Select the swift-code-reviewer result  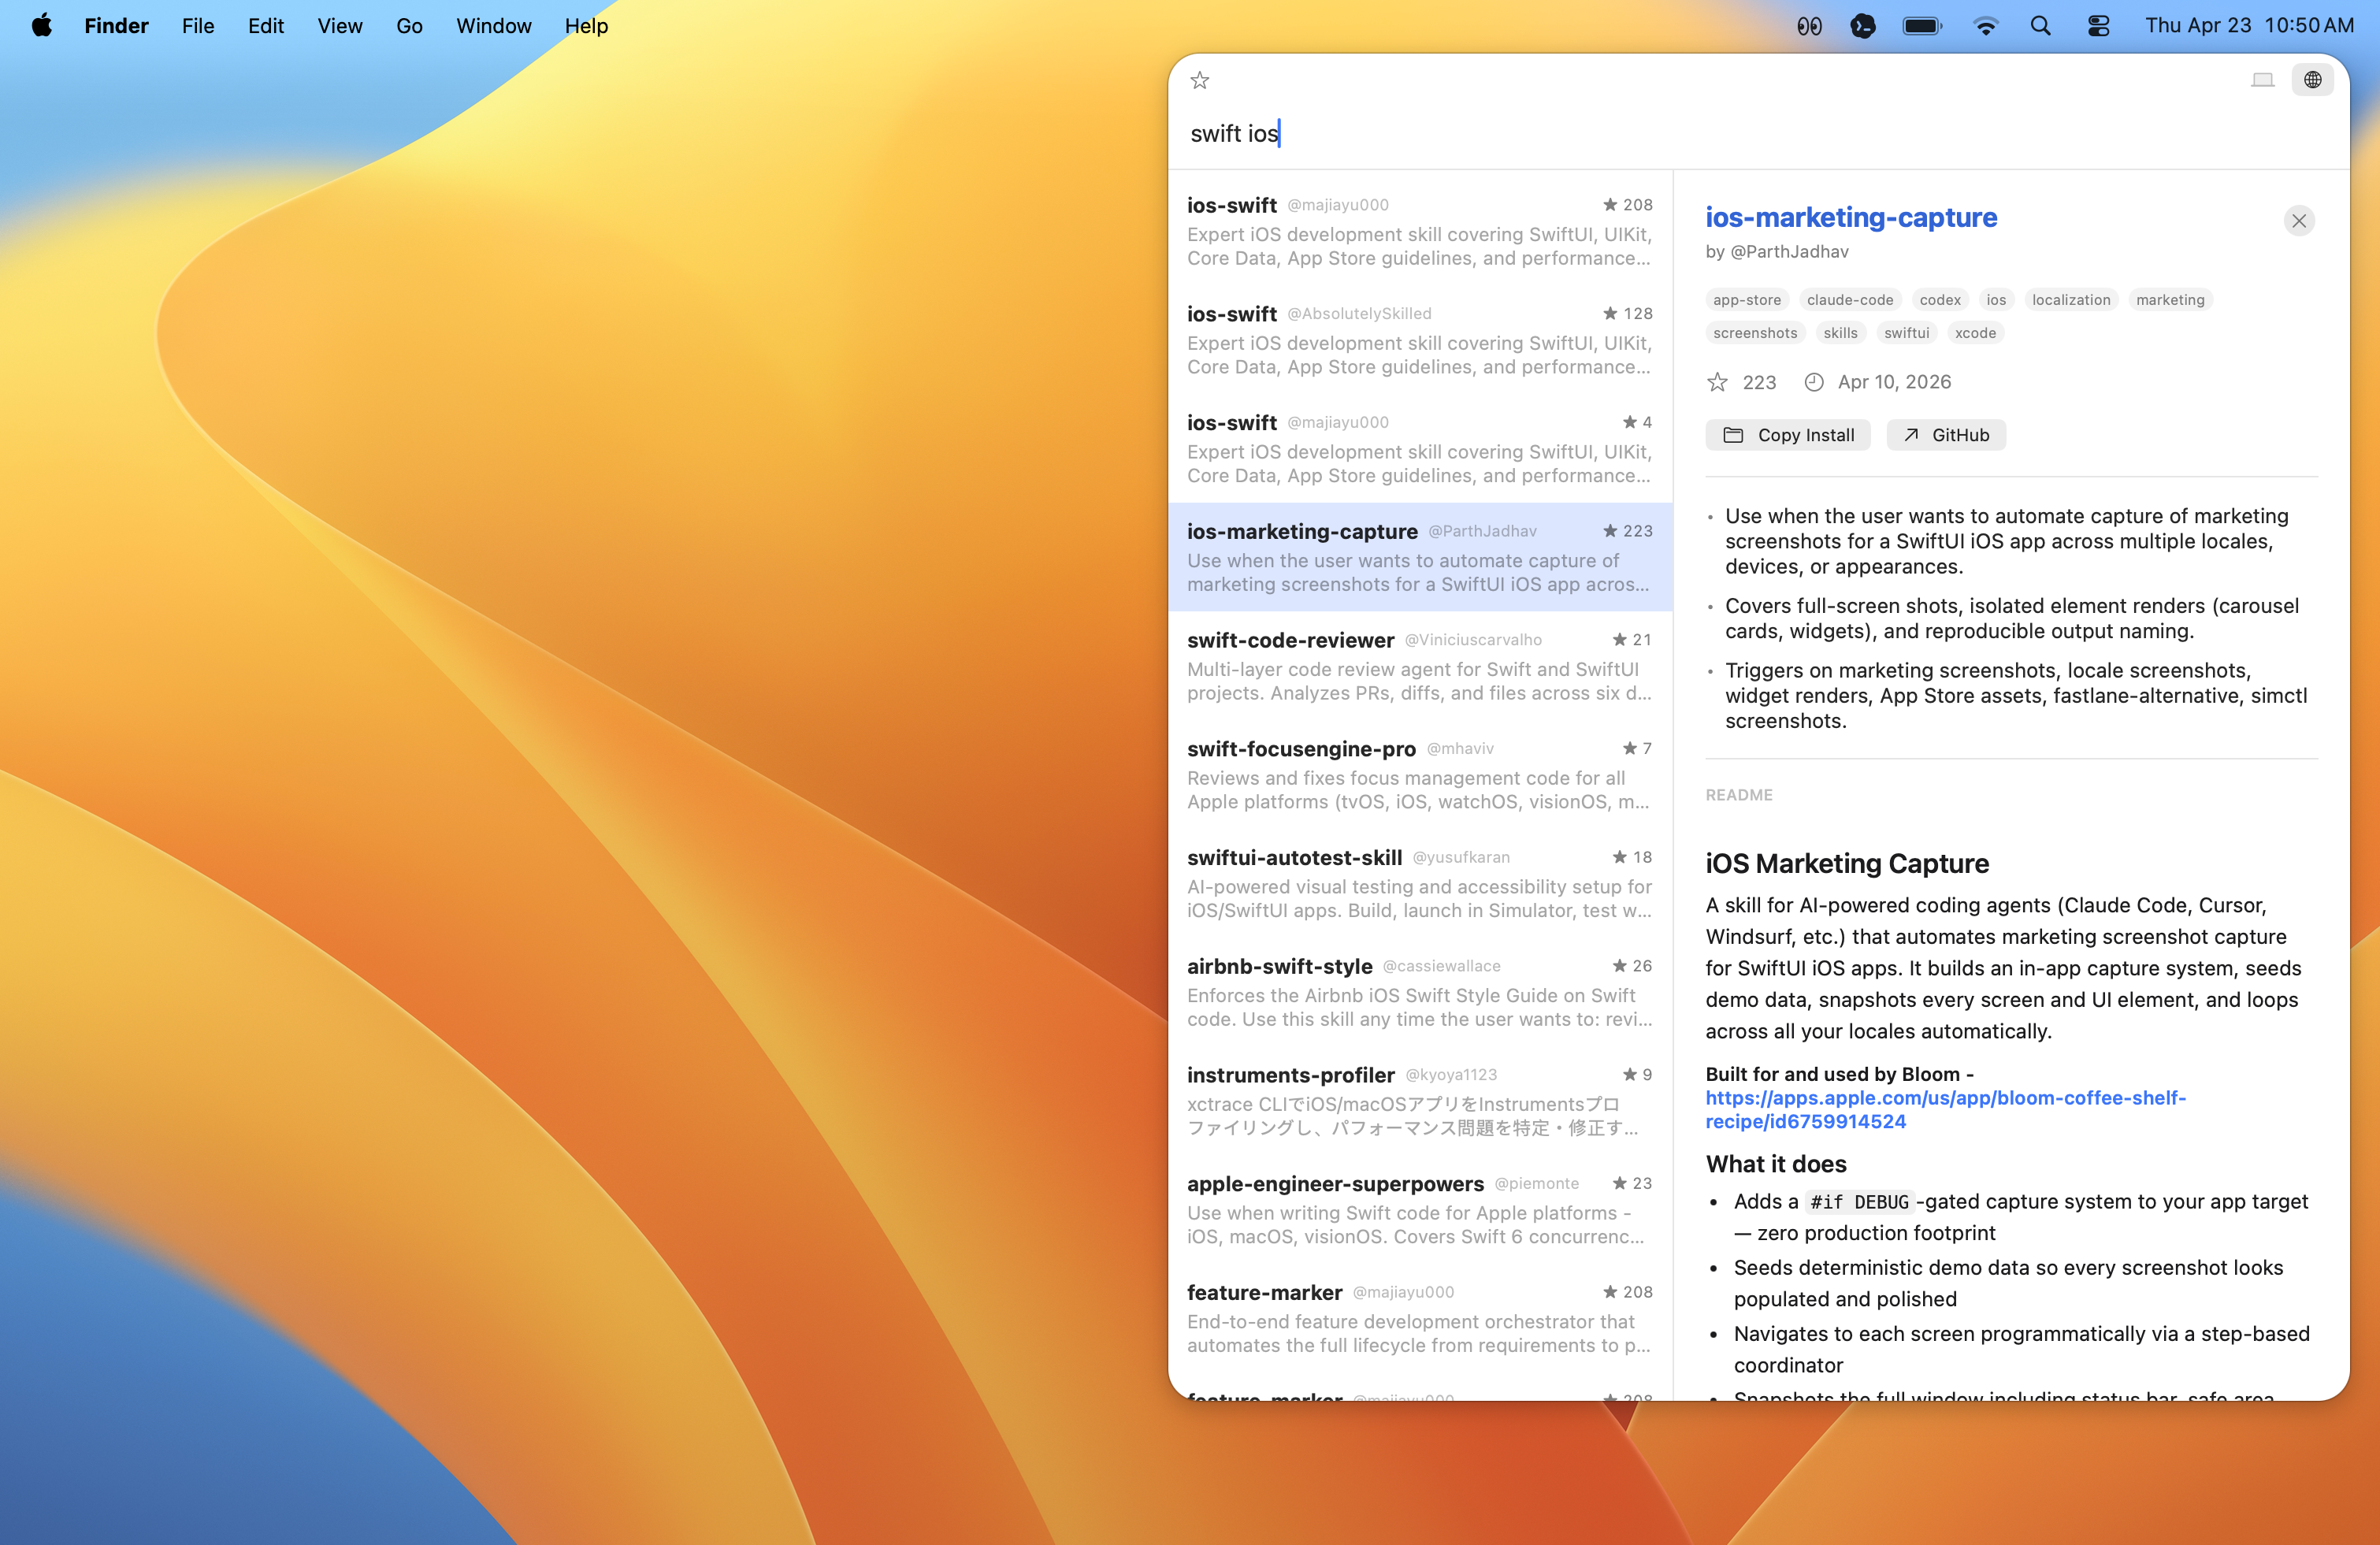(1420, 666)
